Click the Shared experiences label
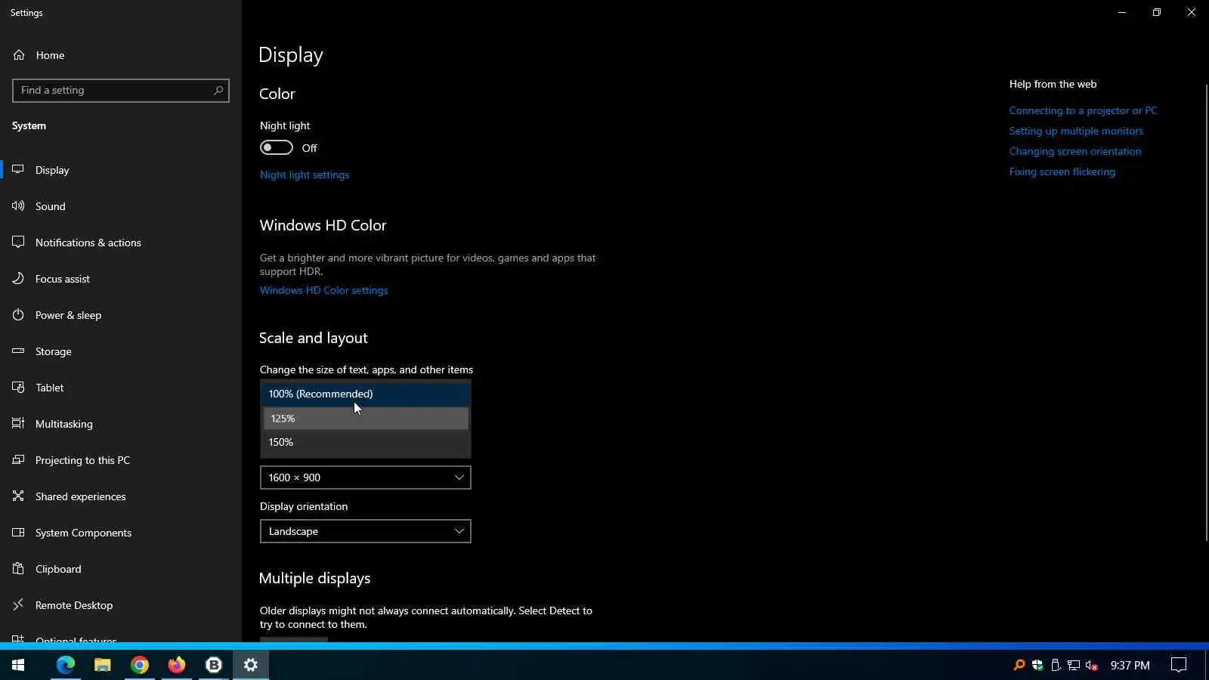Viewport: 1209px width, 680px height. click(x=81, y=496)
